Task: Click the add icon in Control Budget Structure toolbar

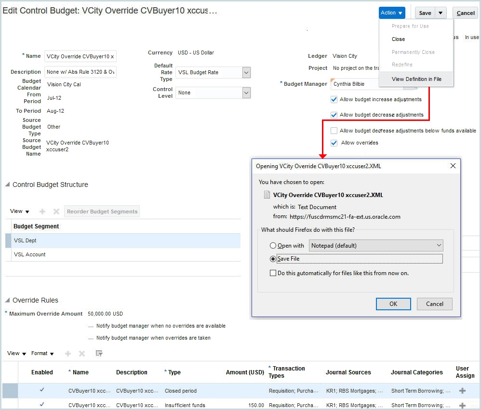Action: [x=42, y=212]
